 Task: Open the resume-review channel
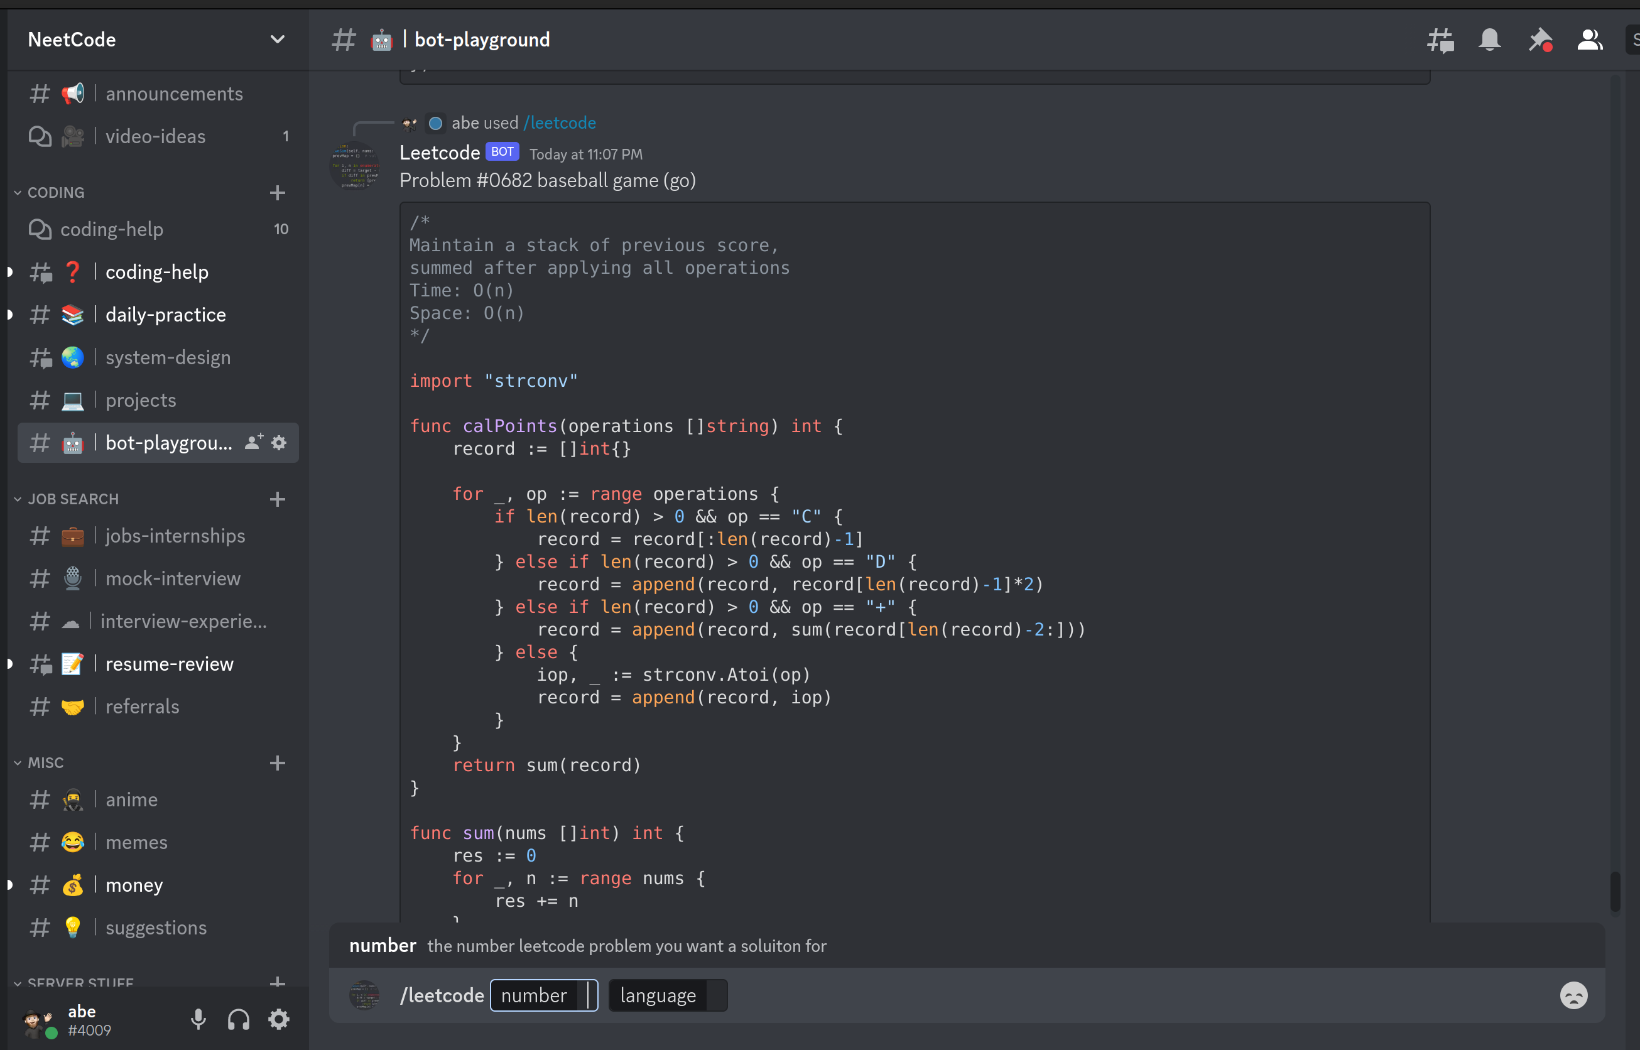pyautogui.click(x=169, y=664)
